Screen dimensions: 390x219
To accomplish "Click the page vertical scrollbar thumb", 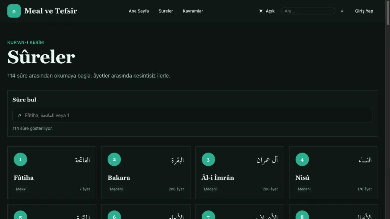I will coord(388,13).
